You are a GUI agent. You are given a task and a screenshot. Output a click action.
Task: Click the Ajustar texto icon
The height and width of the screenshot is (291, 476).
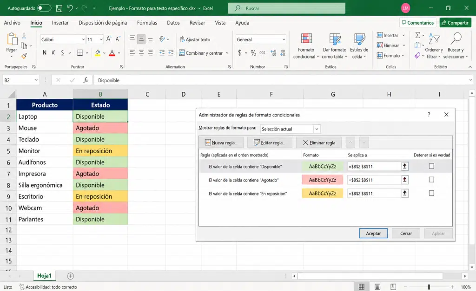pos(182,39)
